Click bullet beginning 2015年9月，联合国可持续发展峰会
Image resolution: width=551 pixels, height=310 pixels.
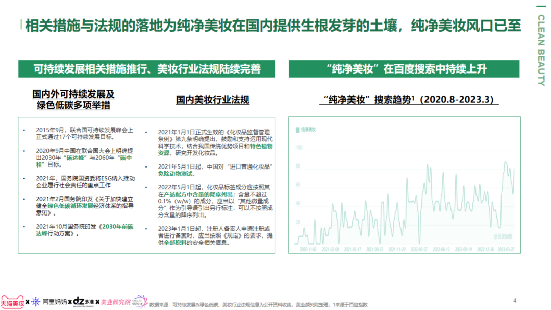click(85, 133)
